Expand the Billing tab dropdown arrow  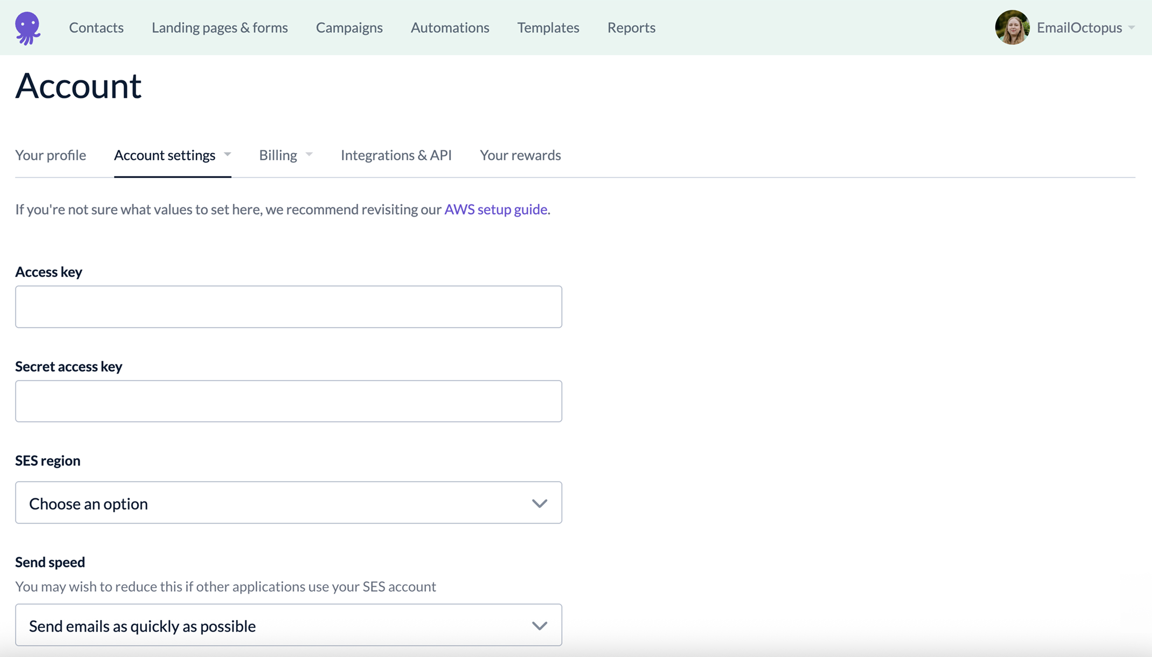[309, 154]
